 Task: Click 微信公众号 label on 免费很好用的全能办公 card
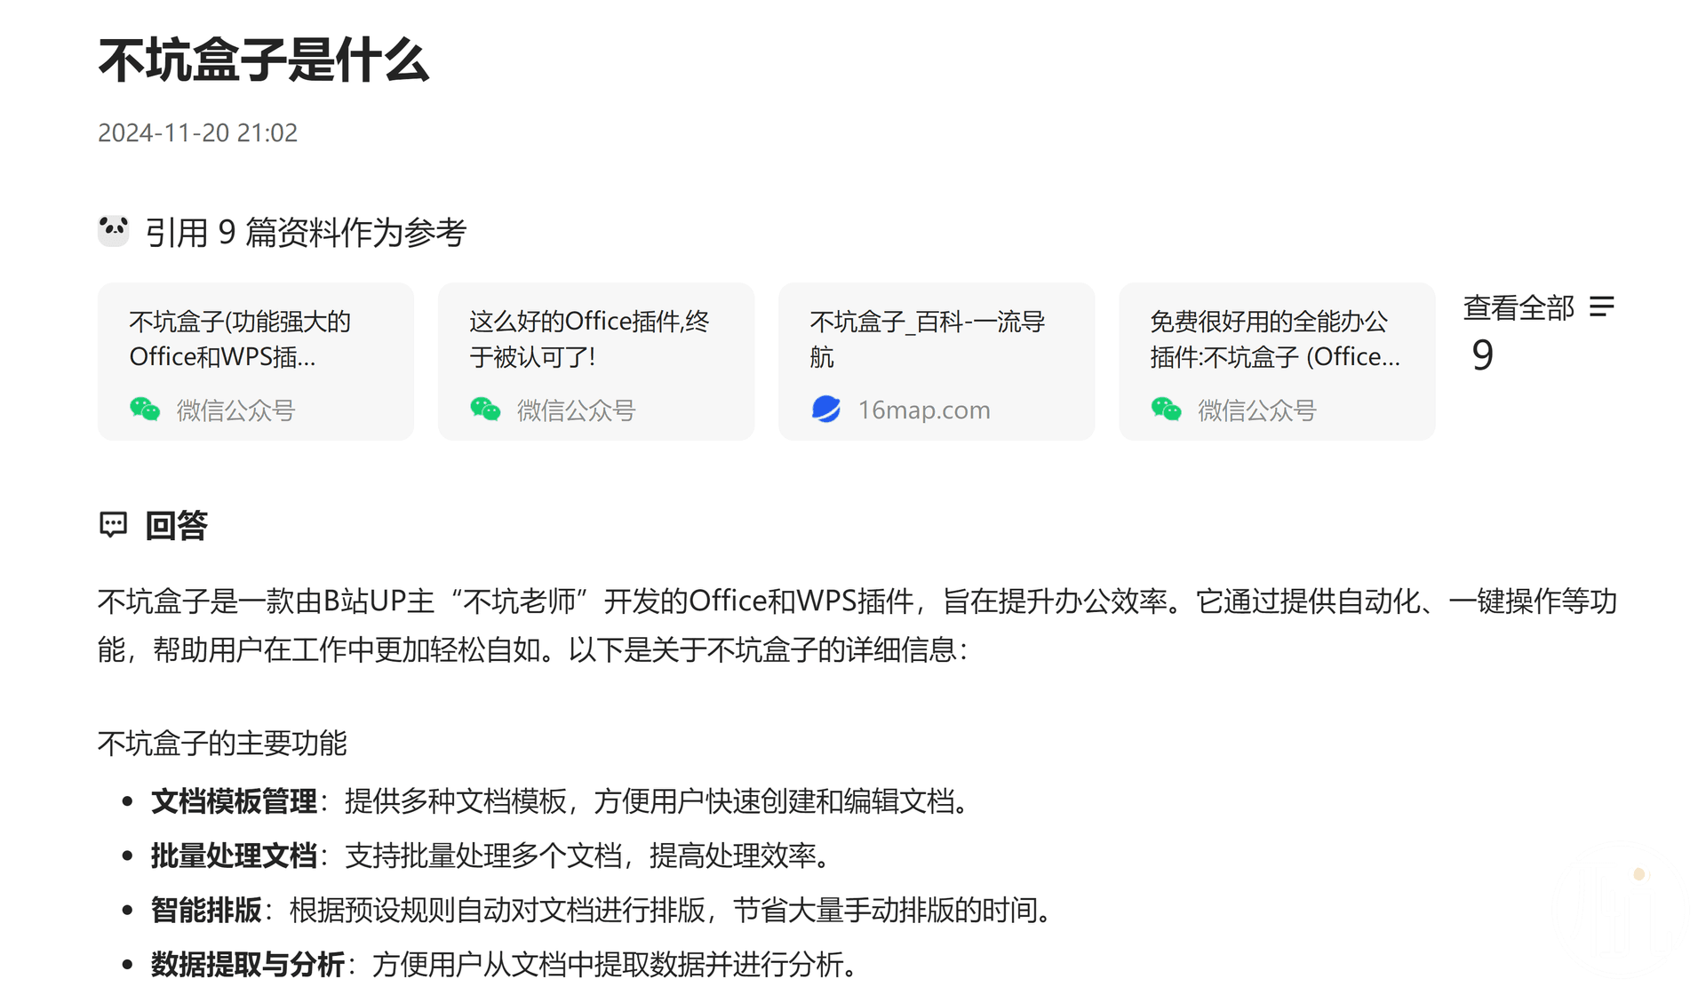click(1256, 410)
